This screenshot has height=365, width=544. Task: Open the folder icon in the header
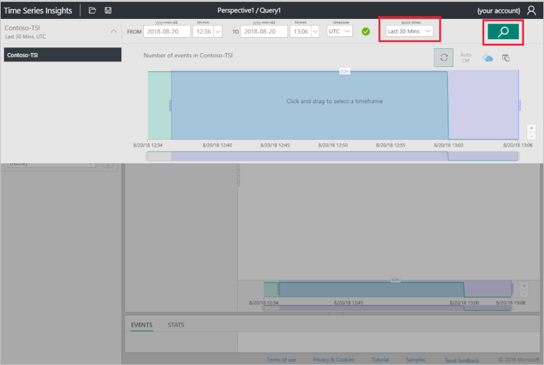tap(92, 10)
